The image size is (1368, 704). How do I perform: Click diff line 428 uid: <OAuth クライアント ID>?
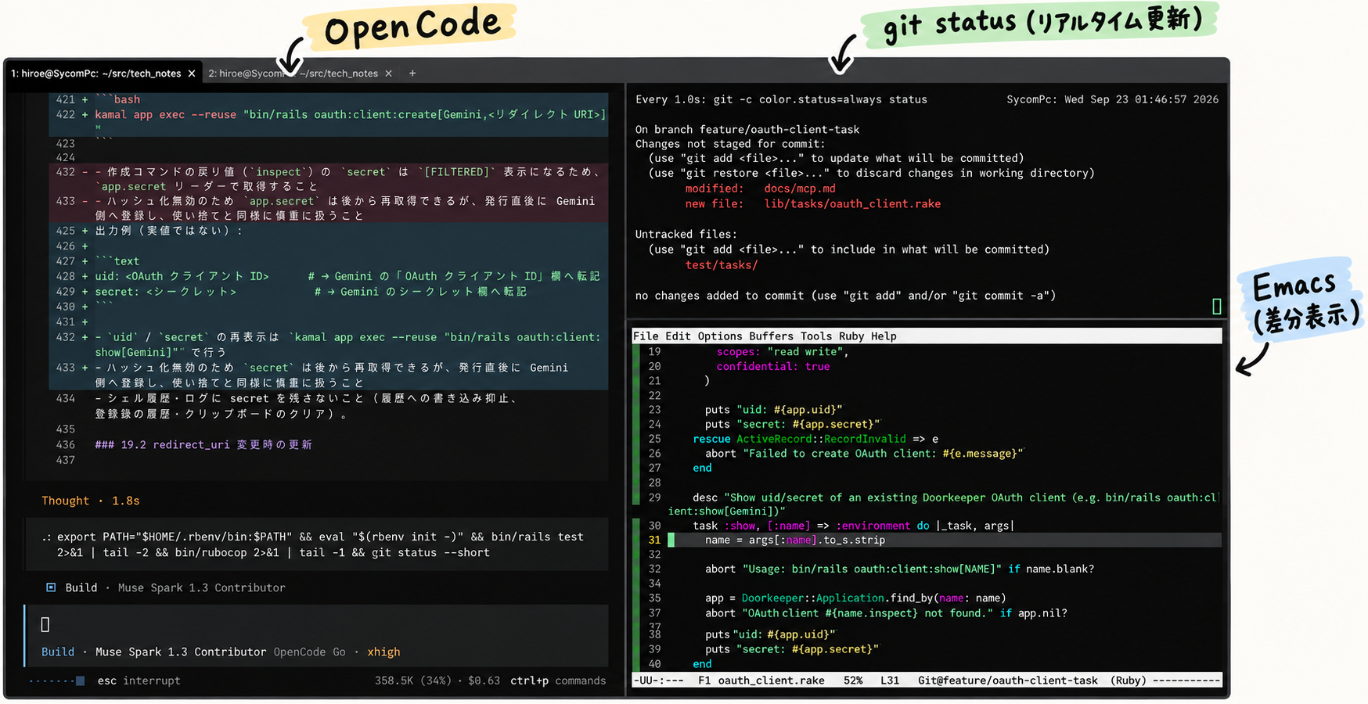pos(329,276)
